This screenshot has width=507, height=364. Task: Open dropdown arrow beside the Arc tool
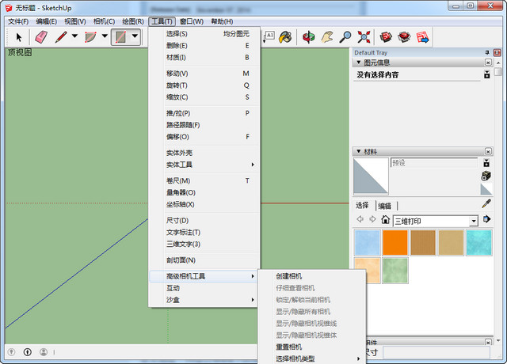pyautogui.click(x=105, y=36)
